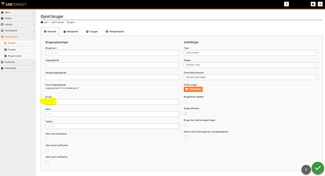This screenshot has height=176, width=325.
Task: Enable Allow sms notification checkbox
Action: (x=47, y=139)
